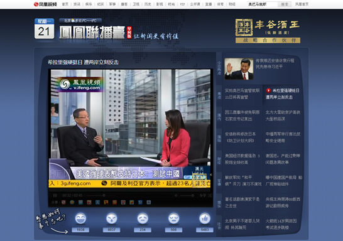Share via the first red share icon
The height and width of the screenshot is (241, 343).
(x=63, y=202)
